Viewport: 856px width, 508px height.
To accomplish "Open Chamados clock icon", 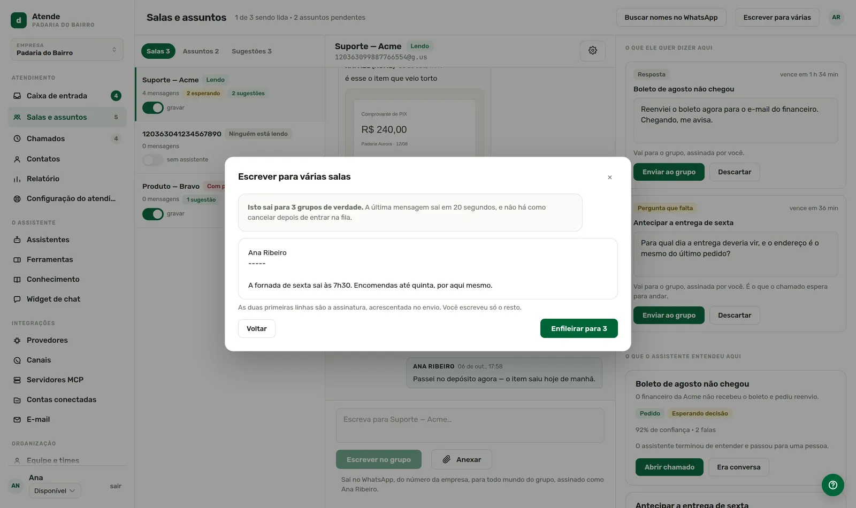I will [x=17, y=138].
